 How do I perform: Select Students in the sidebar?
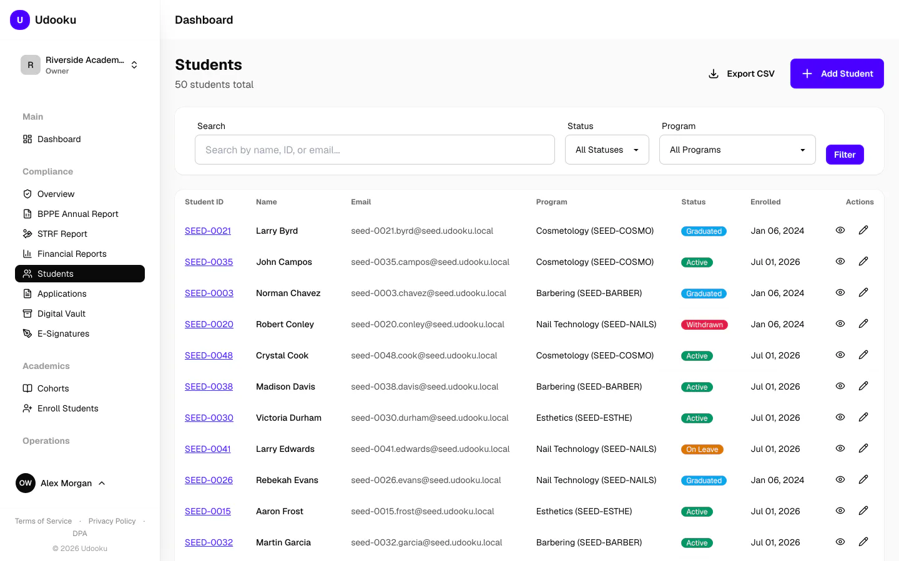pos(80,274)
